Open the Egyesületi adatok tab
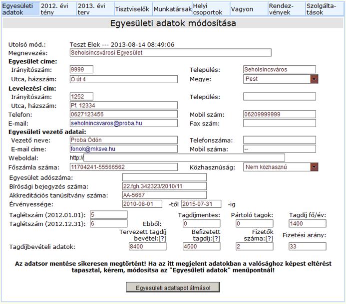 [x=20, y=9]
